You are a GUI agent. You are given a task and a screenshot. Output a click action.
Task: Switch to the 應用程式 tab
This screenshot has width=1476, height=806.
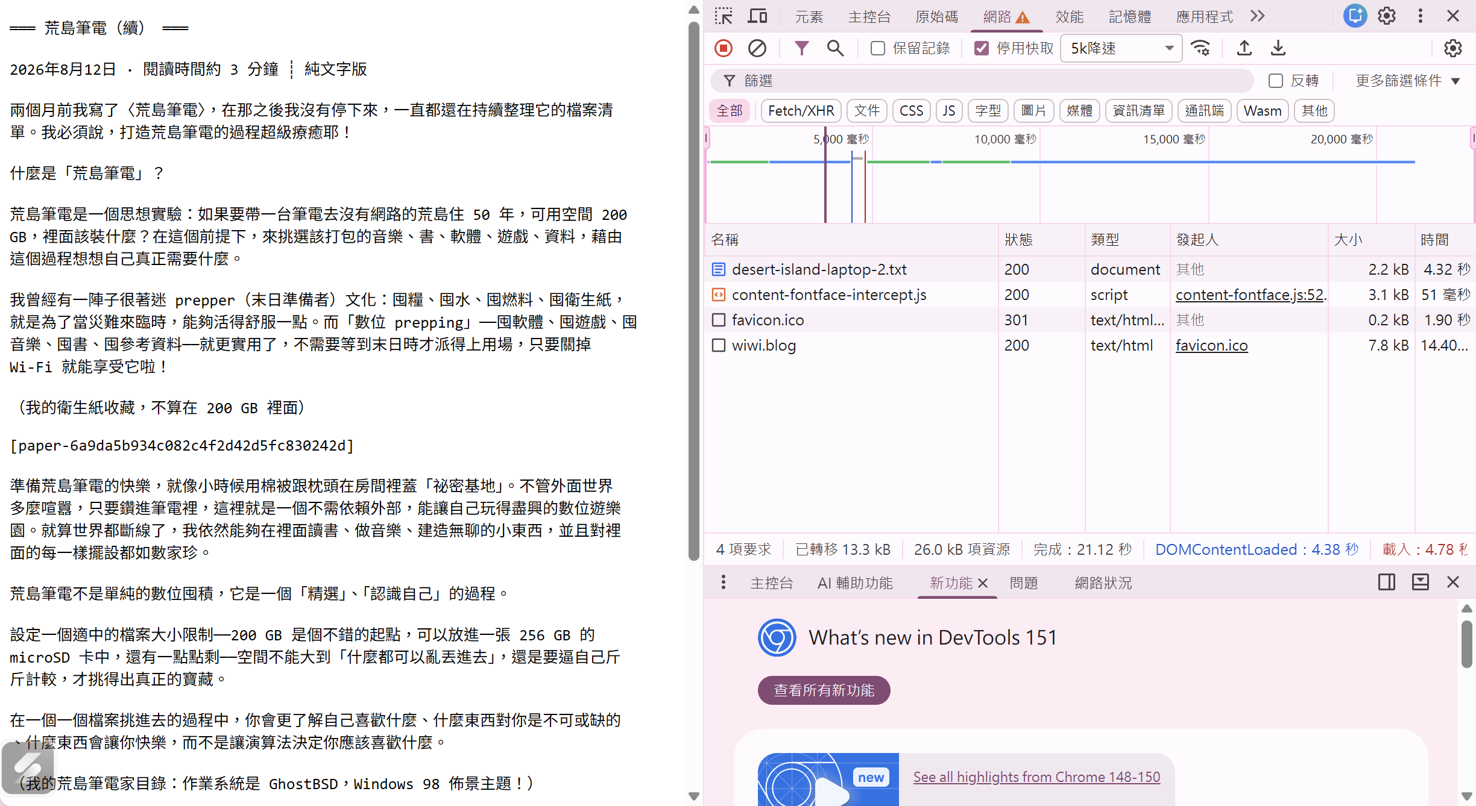pyautogui.click(x=1204, y=17)
